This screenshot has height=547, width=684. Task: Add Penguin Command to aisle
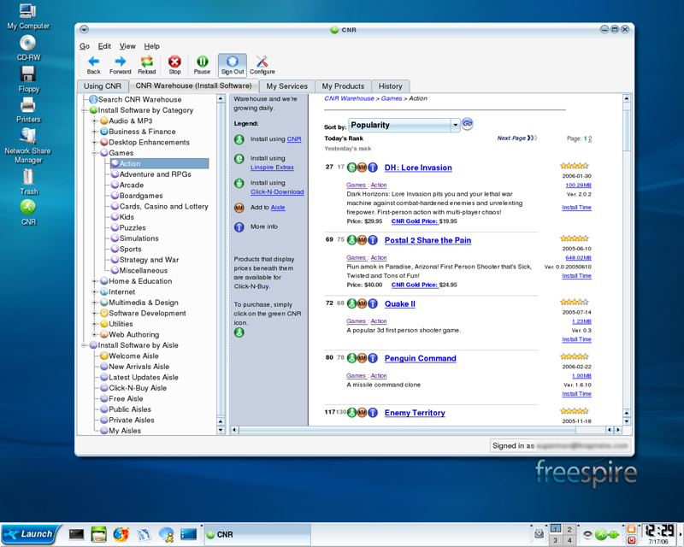362,358
